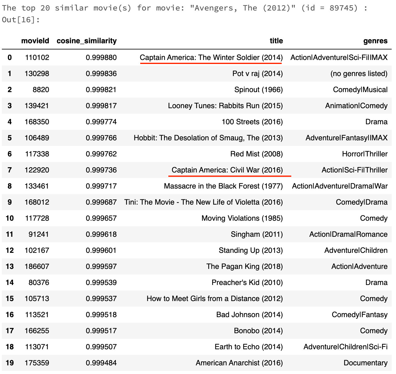The height and width of the screenshot is (374, 396).
Task: Select the Red Mist (2008) title
Action: [x=256, y=154]
